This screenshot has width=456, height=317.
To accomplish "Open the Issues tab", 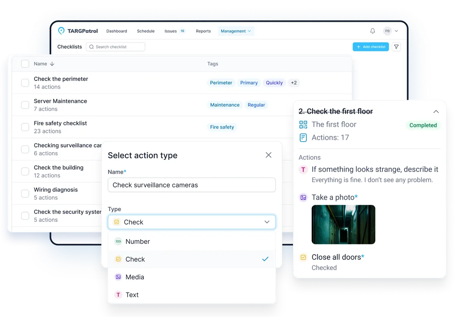I will 171,31.
